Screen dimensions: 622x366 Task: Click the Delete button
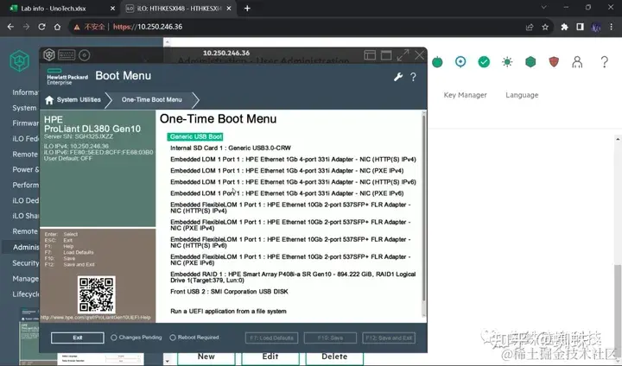[x=334, y=357]
